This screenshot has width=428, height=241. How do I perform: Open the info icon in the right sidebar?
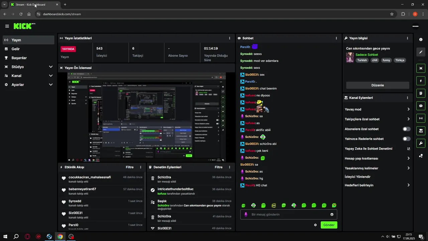[421, 39]
